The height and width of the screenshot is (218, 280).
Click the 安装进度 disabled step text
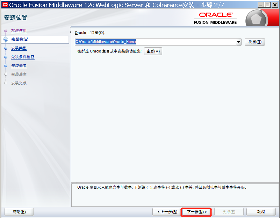pyautogui.click(x=19, y=74)
